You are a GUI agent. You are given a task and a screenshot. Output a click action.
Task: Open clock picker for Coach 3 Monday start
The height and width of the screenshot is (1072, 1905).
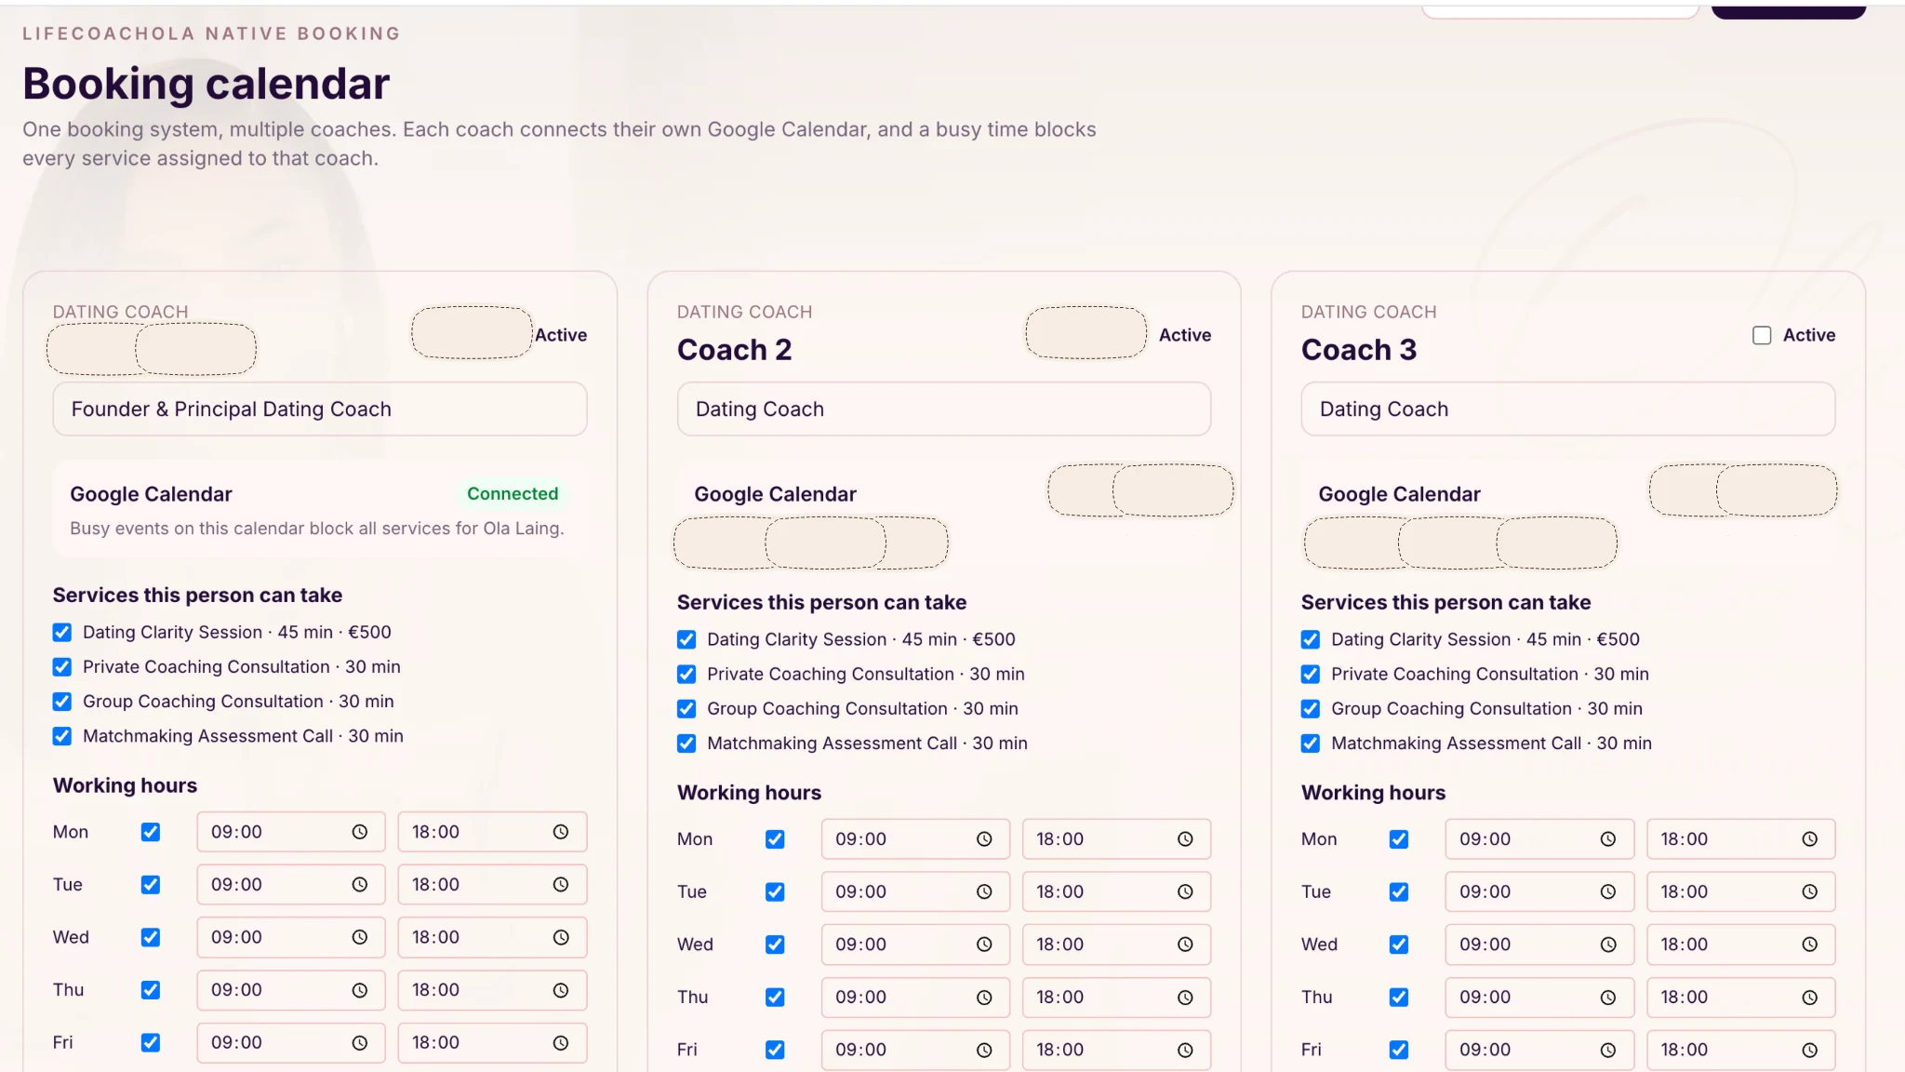tap(1608, 839)
